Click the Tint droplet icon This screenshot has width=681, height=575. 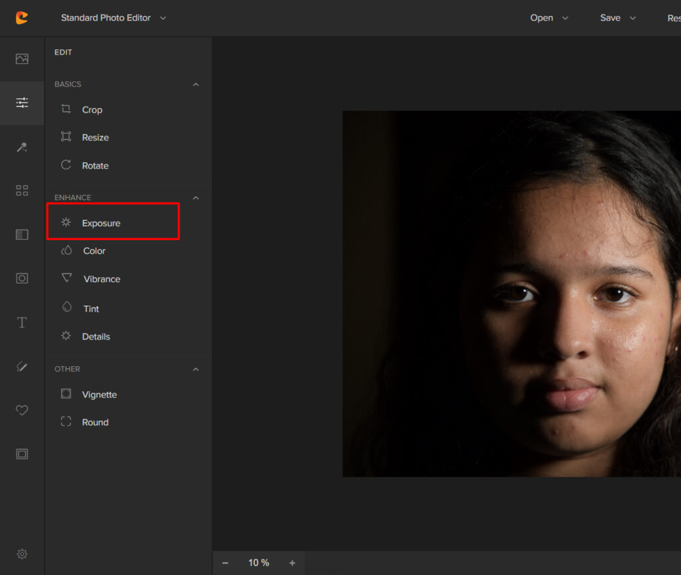(x=67, y=307)
